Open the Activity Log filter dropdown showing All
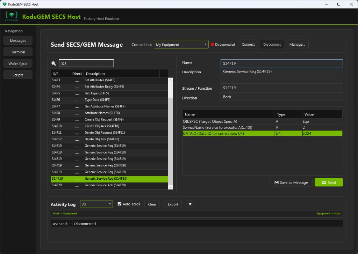358x254 pixels. point(96,204)
